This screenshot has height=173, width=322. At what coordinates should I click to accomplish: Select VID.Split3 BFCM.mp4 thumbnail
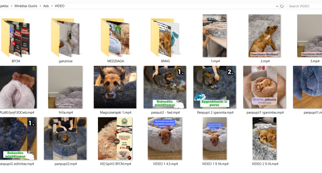(115, 138)
